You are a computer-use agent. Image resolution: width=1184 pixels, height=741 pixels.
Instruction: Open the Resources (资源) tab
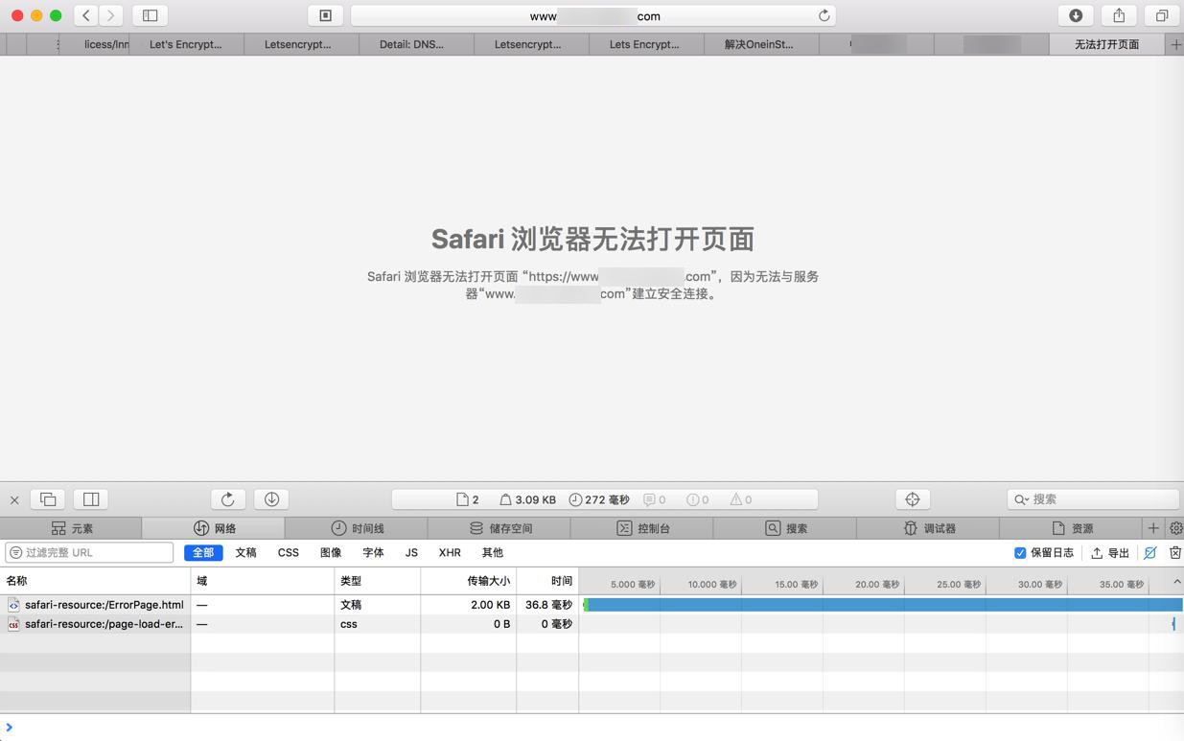1071,528
